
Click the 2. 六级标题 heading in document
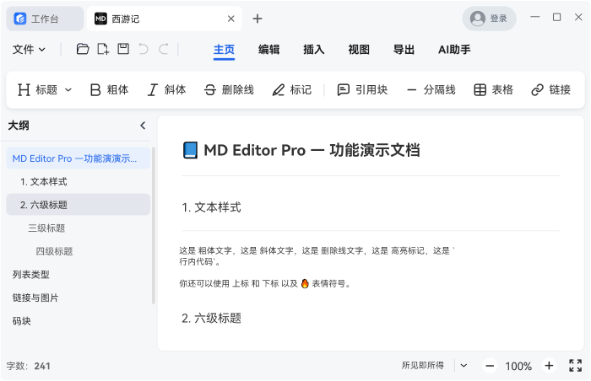tap(211, 318)
